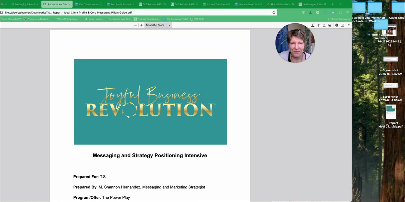
Task: Select the PDF add image tool
Action: tap(330, 25)
